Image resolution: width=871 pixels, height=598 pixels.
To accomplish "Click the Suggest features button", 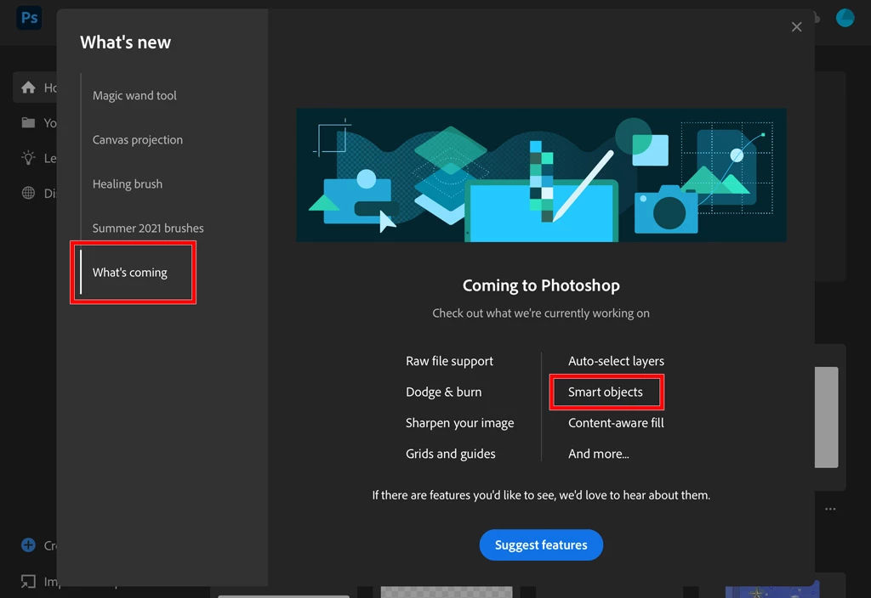I will 541,544.
